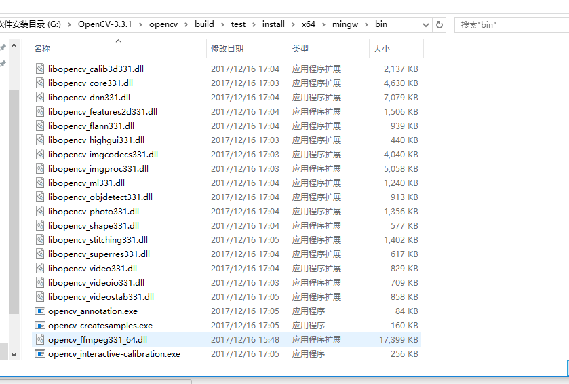Click the libopencv_videoio331.dll file icon
569x384 pixels.
point(40,283)
